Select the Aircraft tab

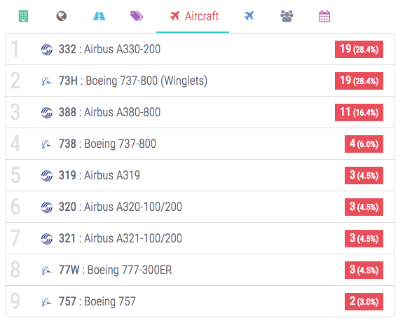coord(193,16)
